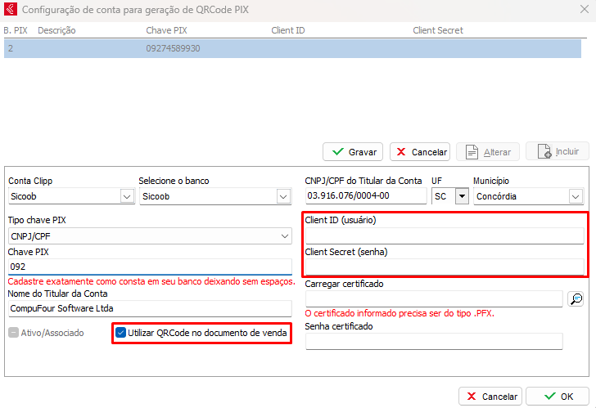Select the row with chave 09274589930

click(172, 48)
